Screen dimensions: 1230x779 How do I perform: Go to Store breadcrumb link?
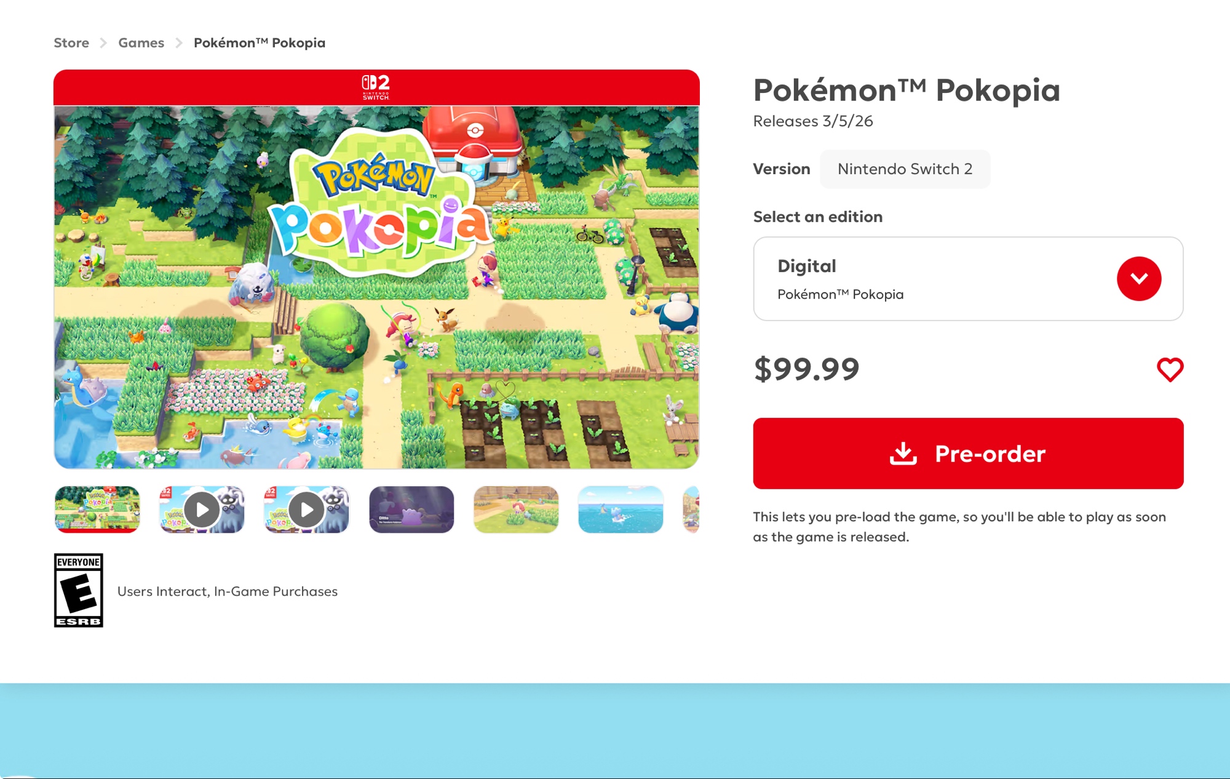(71, 43)
